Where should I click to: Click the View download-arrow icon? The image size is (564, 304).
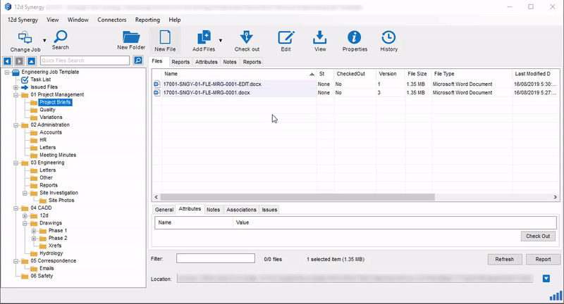(320, 37)
